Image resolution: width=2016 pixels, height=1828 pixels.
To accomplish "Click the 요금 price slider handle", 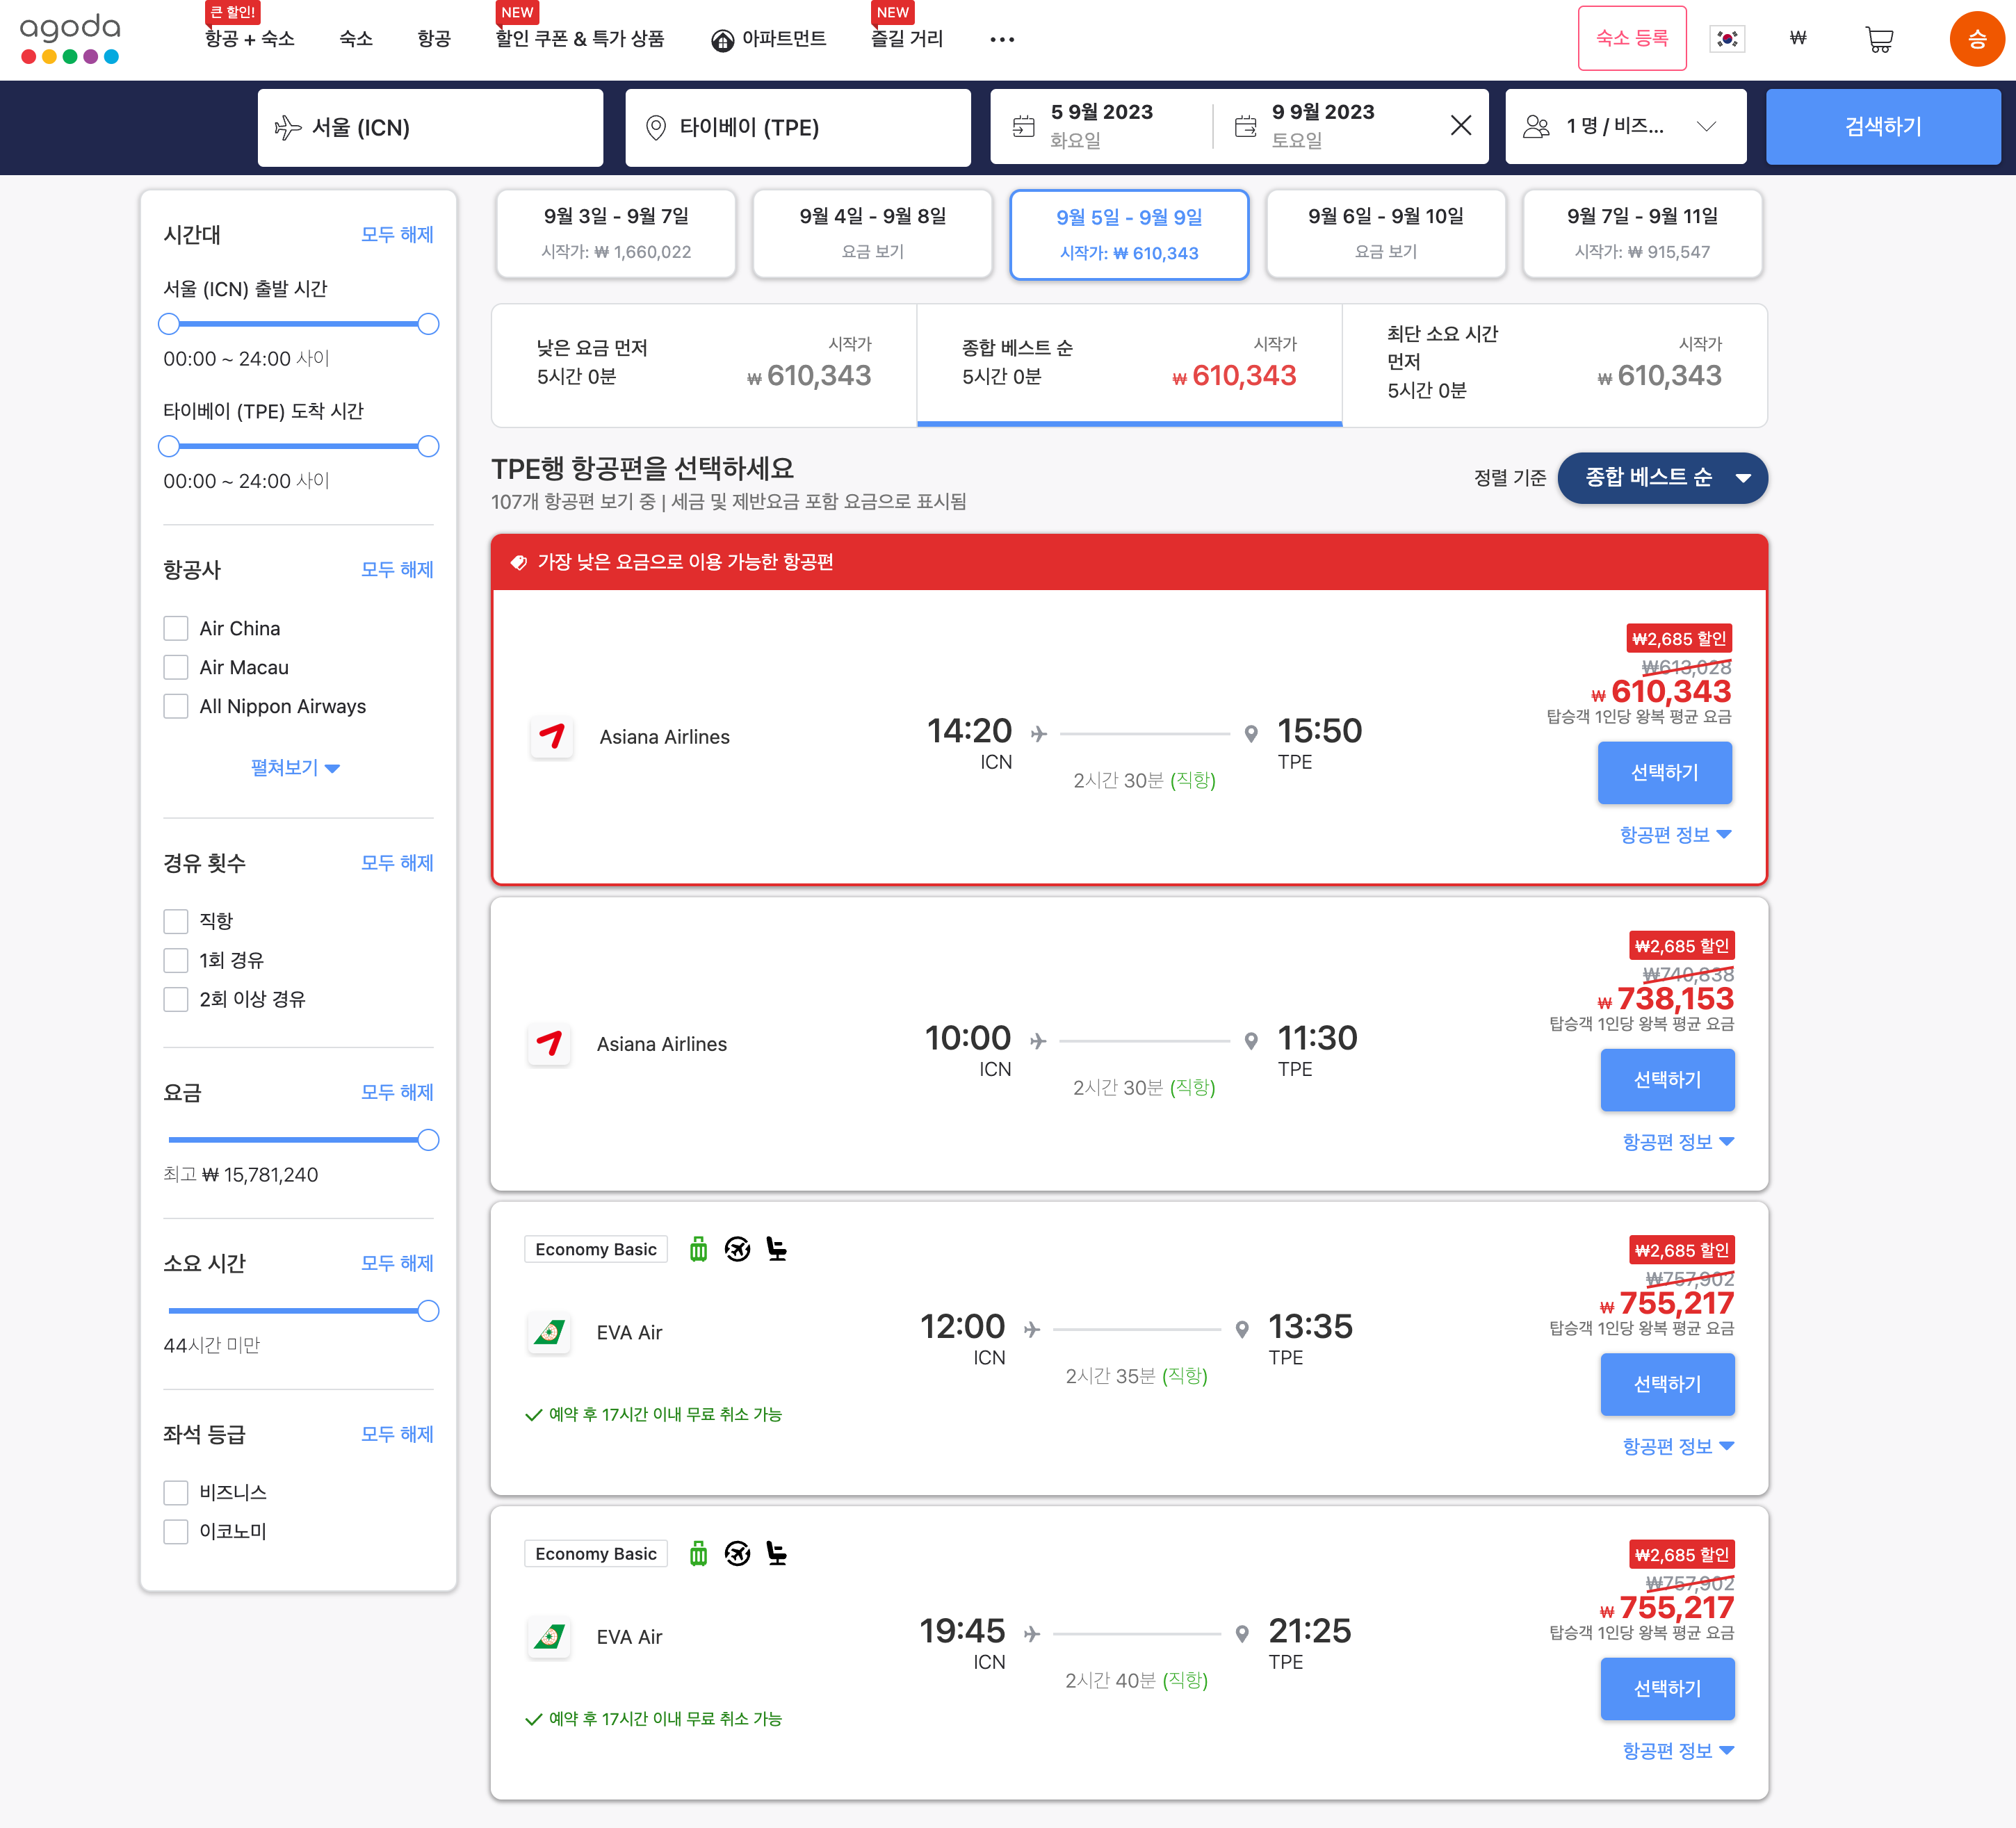I will click(x=428, y=1139).
